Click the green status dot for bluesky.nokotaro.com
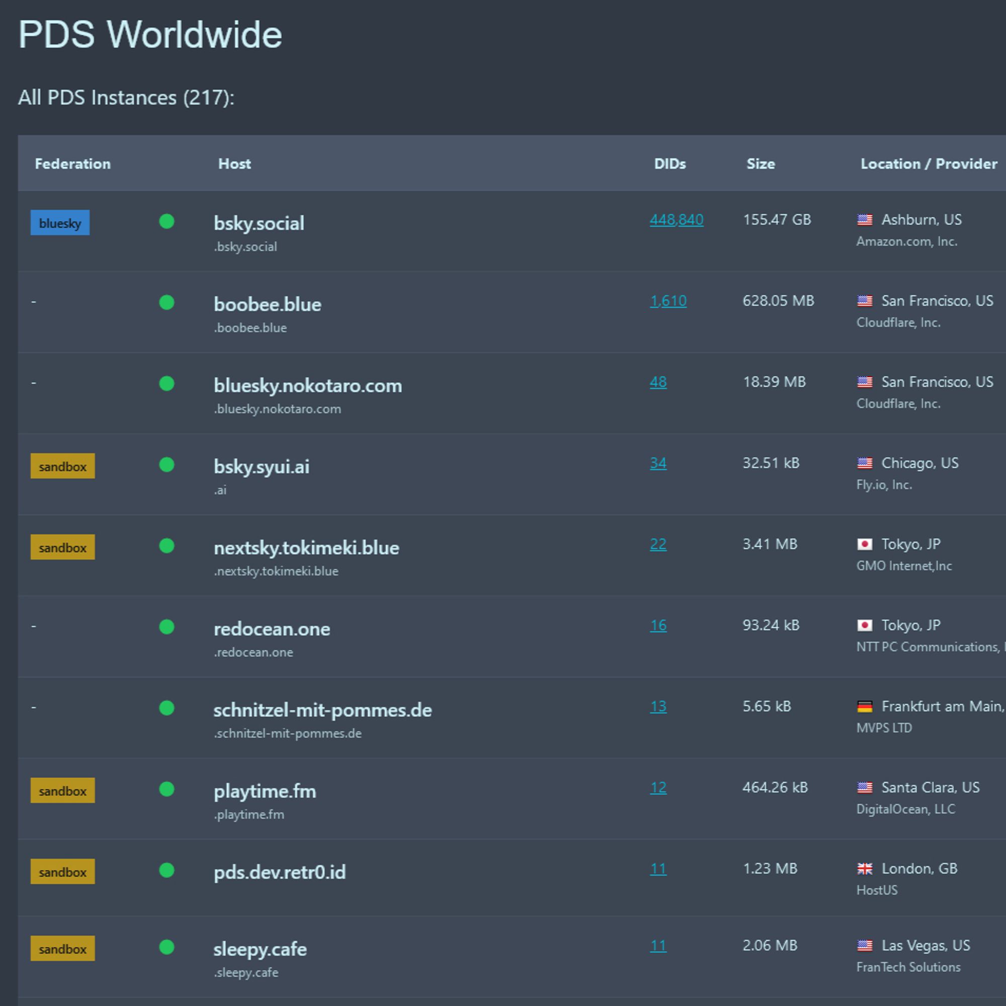Image resolution: width=1006 pixels, height=1006 pixels. click(166, 384)
